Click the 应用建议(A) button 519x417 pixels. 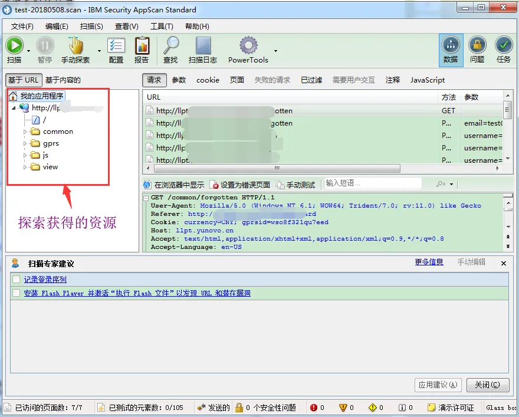[x=438, y=385]
